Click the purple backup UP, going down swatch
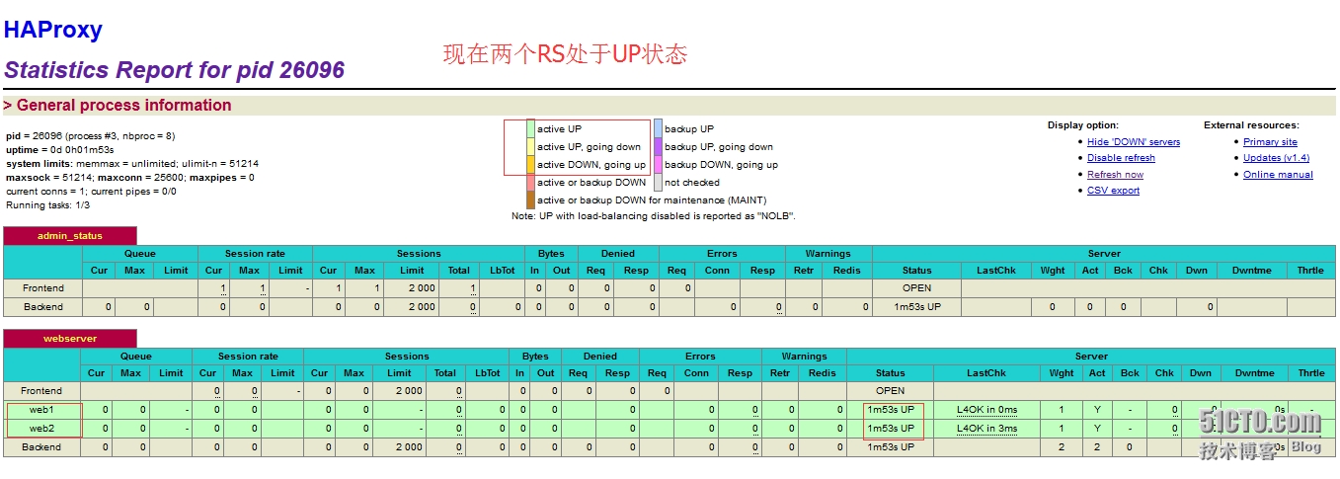This screenshot has height=479, width=1340. coord(658,146)
